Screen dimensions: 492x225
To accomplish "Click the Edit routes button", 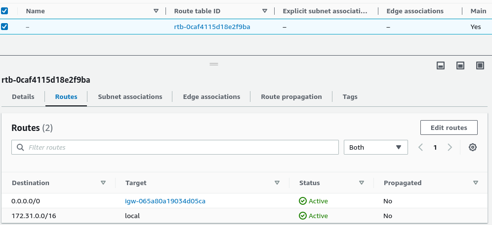I will 449,128.
